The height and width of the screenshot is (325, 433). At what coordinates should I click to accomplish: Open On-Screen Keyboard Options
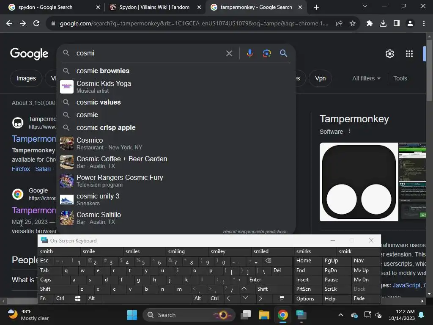pyautogui.click(x=307, y=299)
